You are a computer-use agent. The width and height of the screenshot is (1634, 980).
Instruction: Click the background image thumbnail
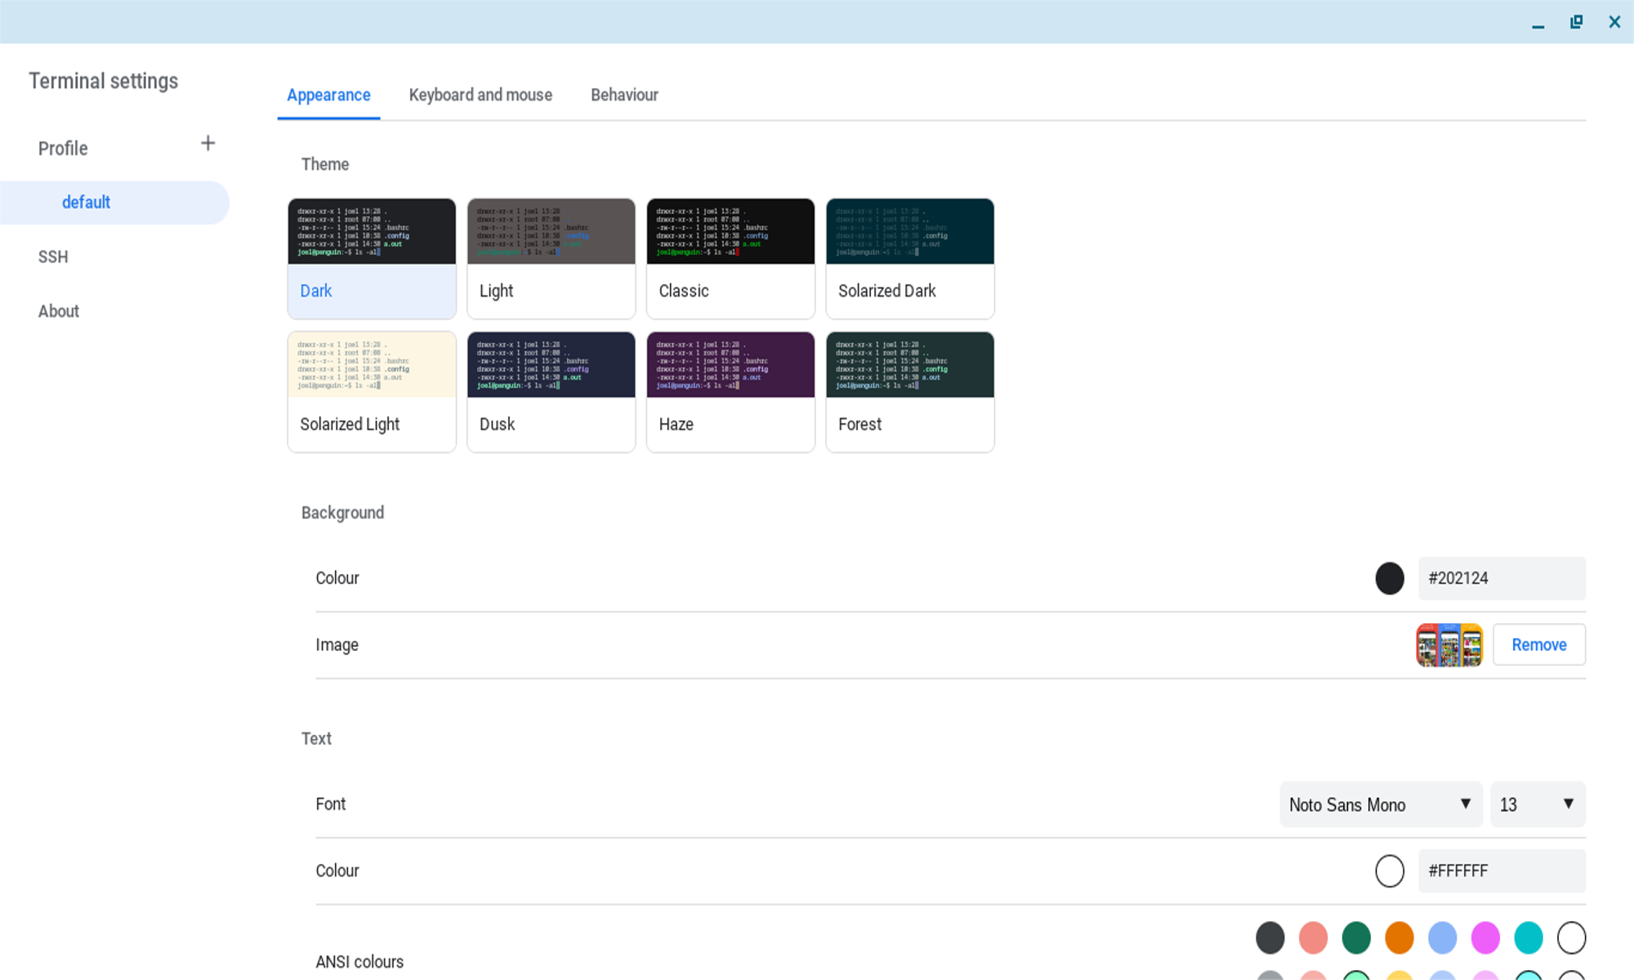(1451, 644)
